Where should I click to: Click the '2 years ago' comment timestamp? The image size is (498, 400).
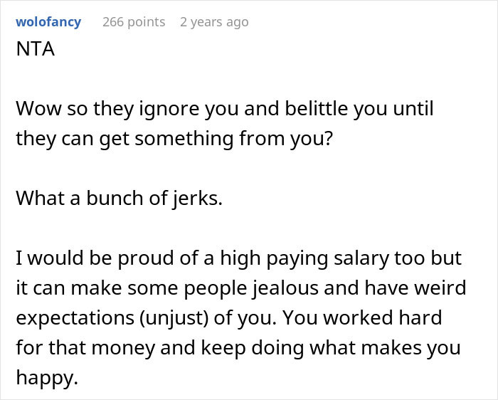click(214, 22)
